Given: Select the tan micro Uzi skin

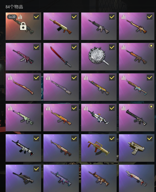Looking at the screenshot, I should (137, 148).
